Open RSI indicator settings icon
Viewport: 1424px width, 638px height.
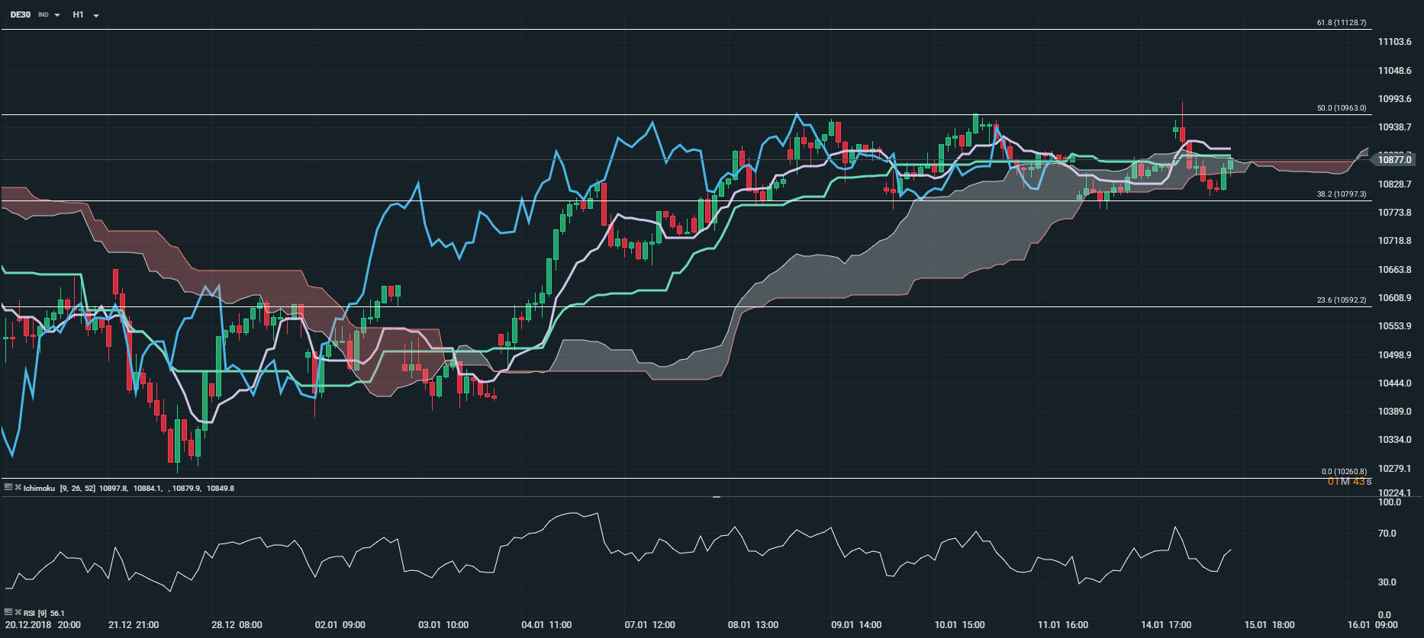tap(8, 612)
